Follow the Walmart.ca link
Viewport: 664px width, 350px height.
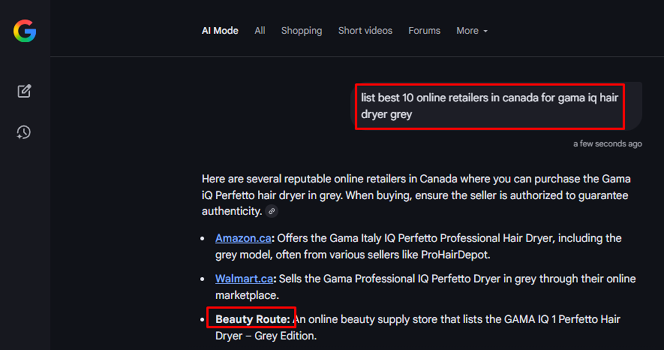(244, 279)
